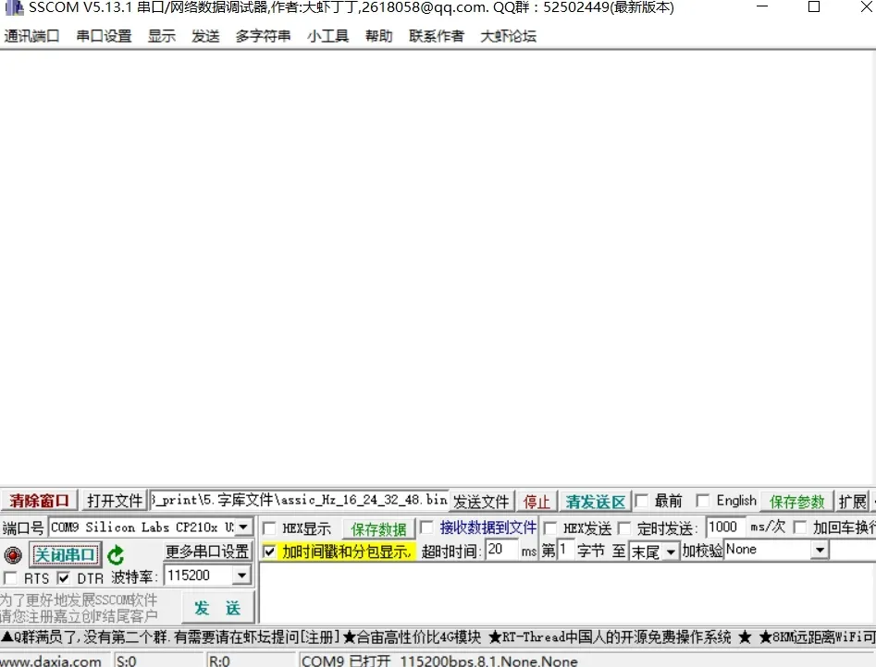Image resolution: width=876 pixels, height=667 pixels.
Task: Toggle the 加回车换行 checkbox
Action: click(x=800, y=528)
